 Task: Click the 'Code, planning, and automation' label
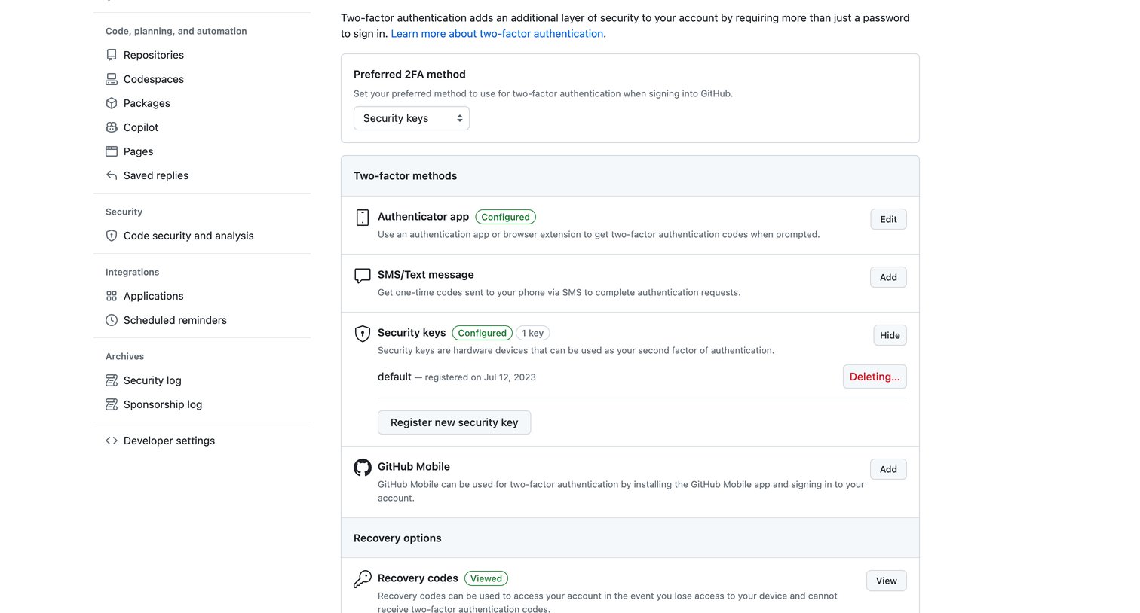pyautogui.click(x=176, y=31)
